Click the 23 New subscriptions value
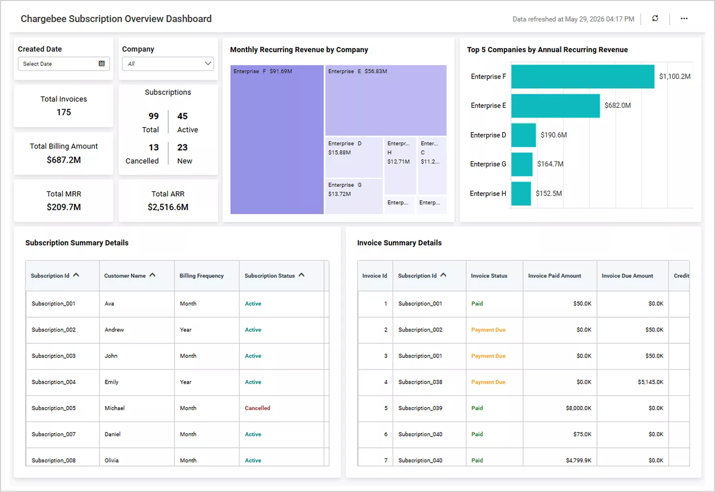The height and width of the screenshot is (492, 715). pyautogui.click(x=183, y=147)
